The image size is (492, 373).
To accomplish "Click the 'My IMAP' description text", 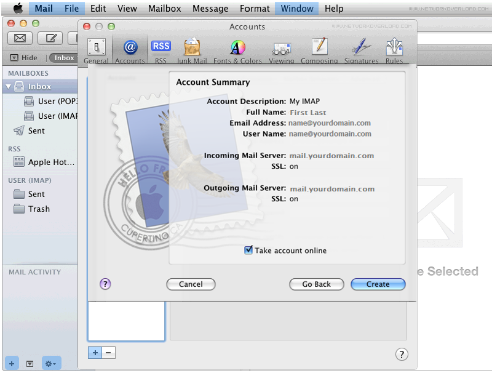I will [x=304, y=101].
